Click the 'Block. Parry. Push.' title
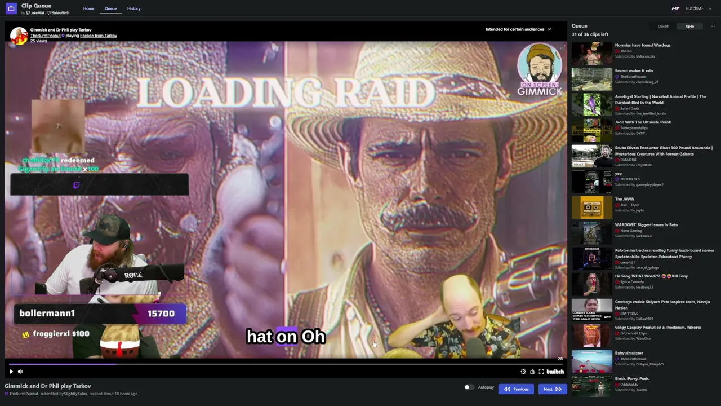Screen dimensions: 721x406 pos(632,379)
